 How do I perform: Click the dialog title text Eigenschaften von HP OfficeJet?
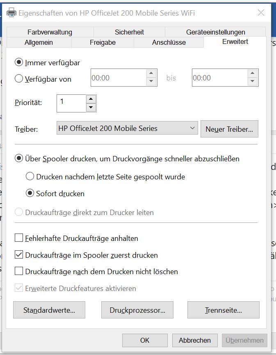[107, 13]
